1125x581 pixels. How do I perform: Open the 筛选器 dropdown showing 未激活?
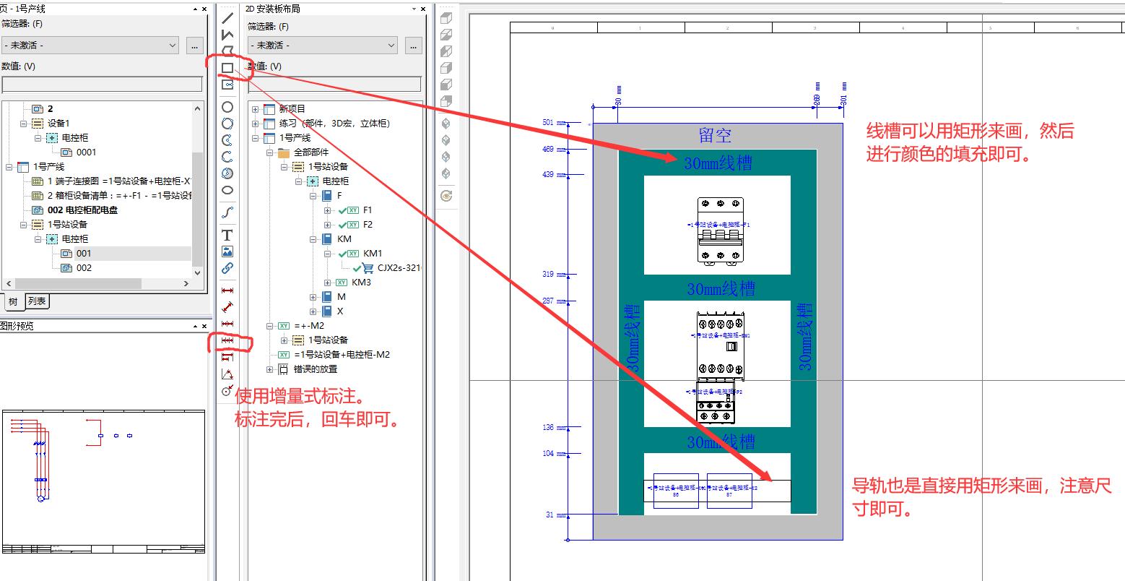pos(173,45)
